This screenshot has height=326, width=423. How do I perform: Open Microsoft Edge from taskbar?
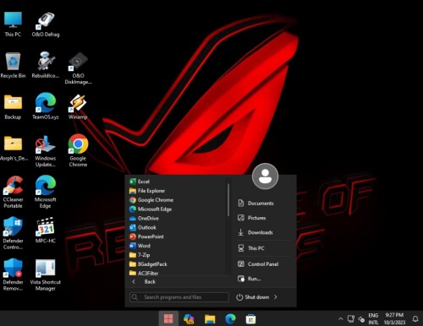(230, 318)
